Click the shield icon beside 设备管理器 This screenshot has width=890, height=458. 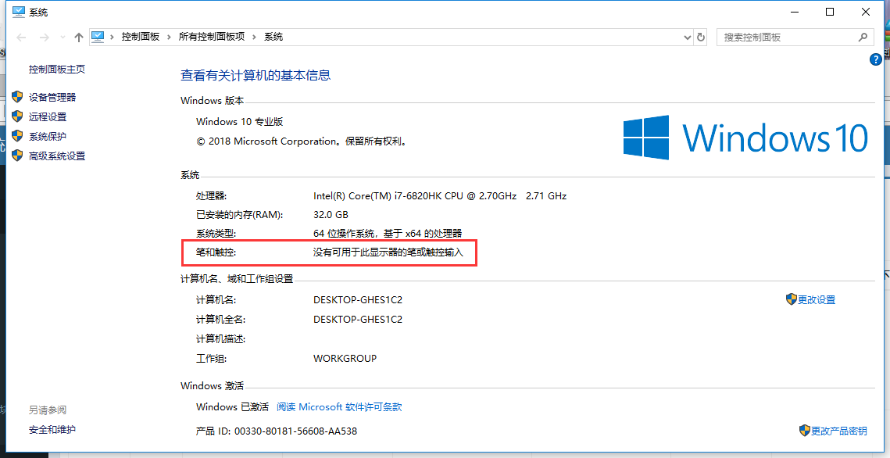pyautogui.click(x=18, y=97)
